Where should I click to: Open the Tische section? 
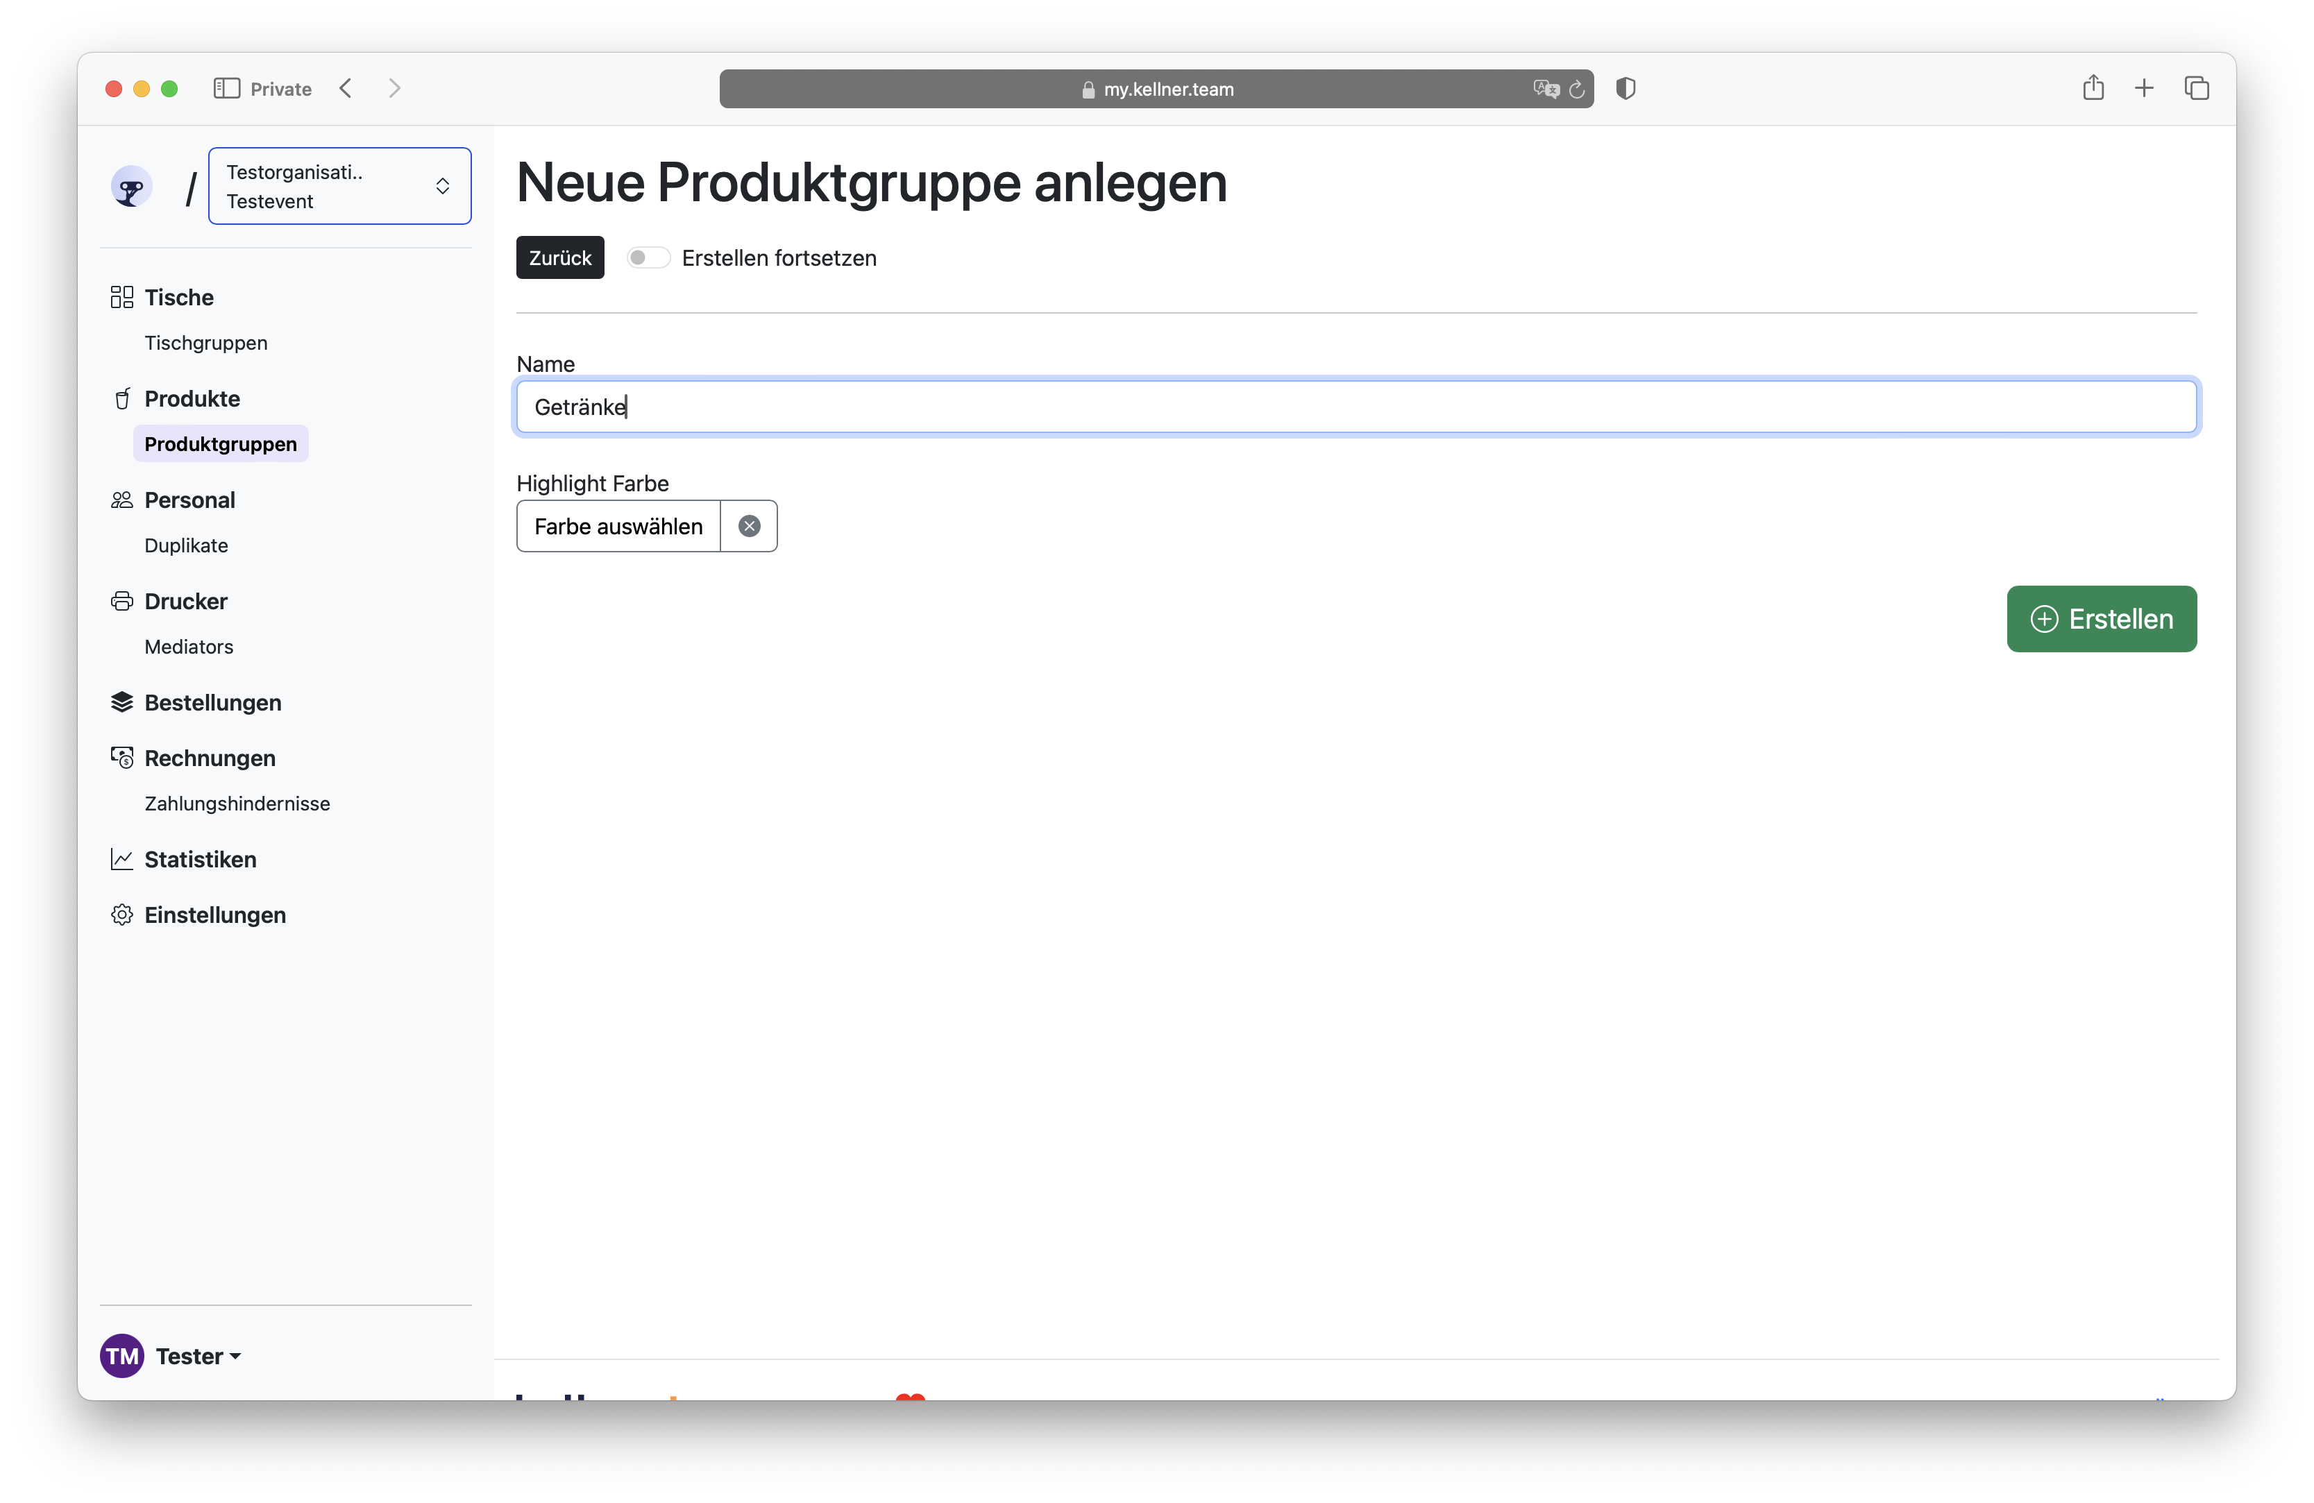pyautogui.click(x=179, y=296)
